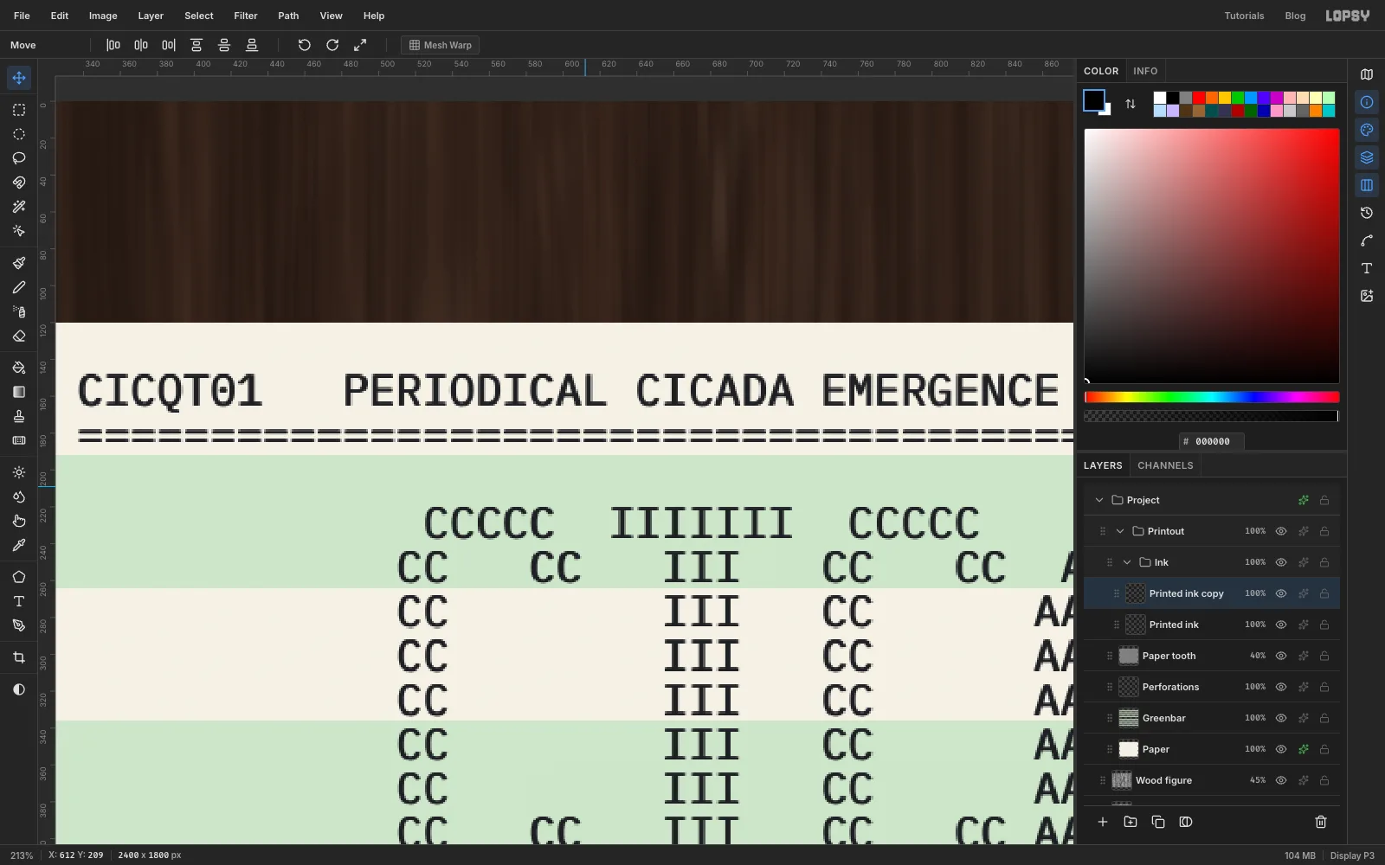Toggle visibility of Paper tooth layer
The width and height of the screenshot is (1385, 865).
[x=1281, y=656]
